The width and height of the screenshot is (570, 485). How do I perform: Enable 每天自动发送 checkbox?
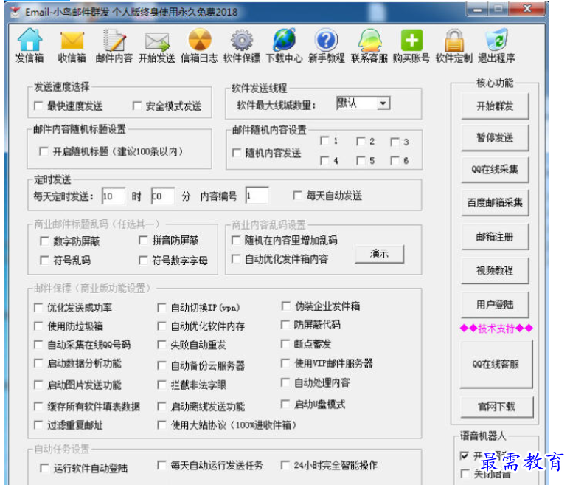(297, 196)
